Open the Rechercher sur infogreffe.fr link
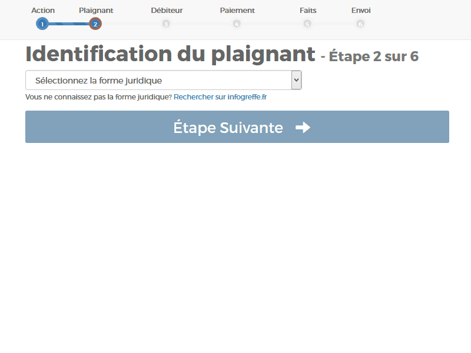 tap(220, 96)
